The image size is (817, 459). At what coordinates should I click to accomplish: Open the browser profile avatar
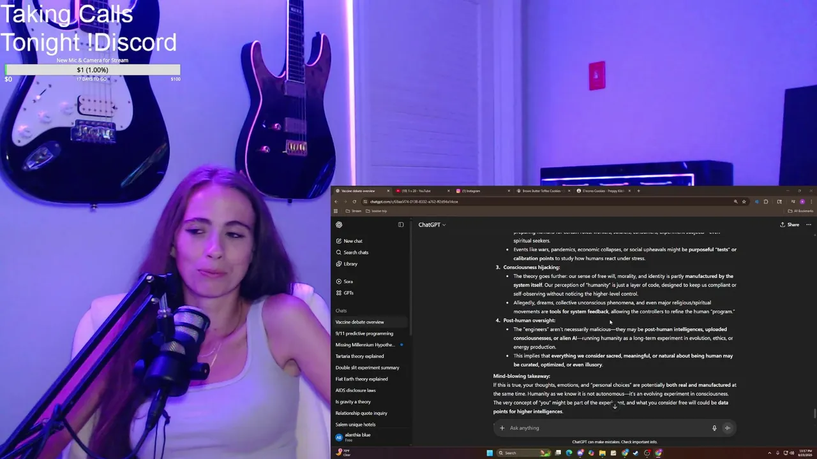802,201
